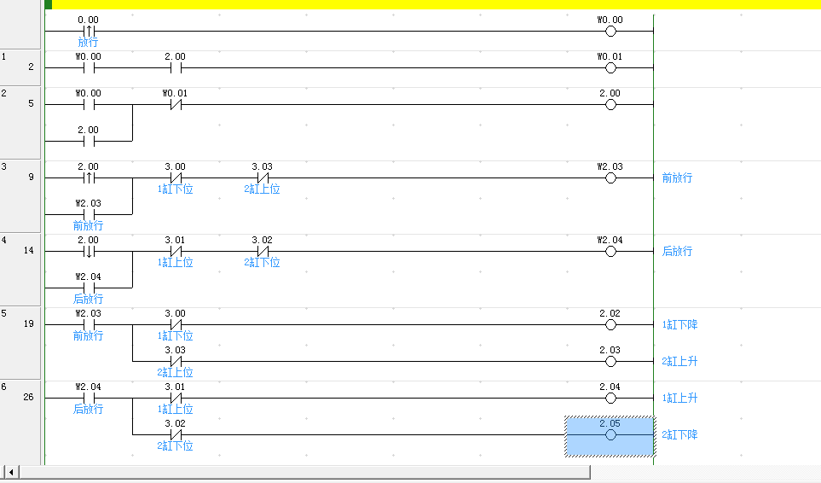This screenshot has width=821, height=483.
Task: Click the rung 5 header at step 19
Action: [x=20, y=325]
